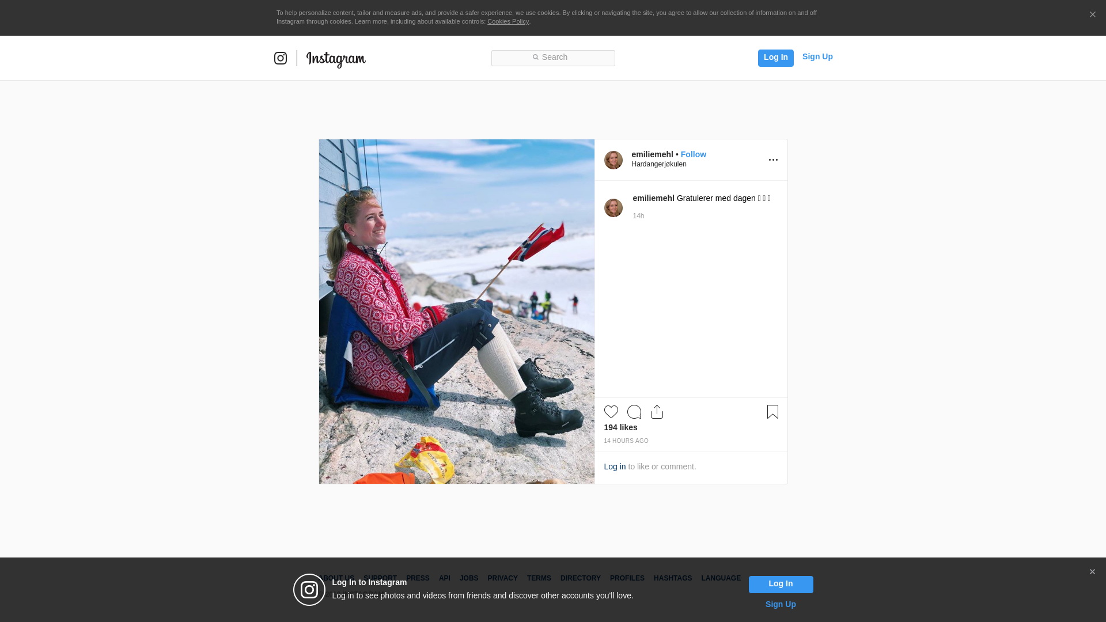Open Hardangerjøkulen location link
This screenshot has height=622, width=1106.
point(659,164)
